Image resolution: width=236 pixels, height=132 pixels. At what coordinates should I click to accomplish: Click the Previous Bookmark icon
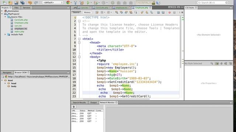pos(142,12)
